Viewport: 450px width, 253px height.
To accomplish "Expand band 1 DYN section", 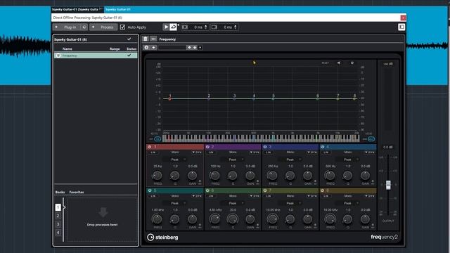I will (197, 153).
